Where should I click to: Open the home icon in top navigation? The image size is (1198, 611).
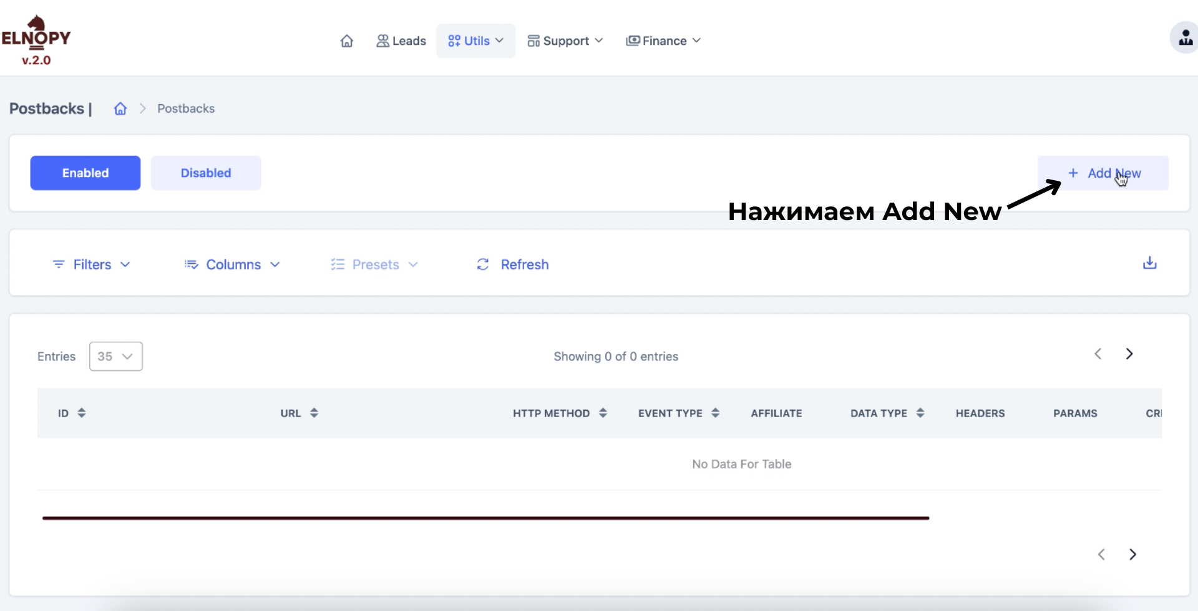click(347, 41)
